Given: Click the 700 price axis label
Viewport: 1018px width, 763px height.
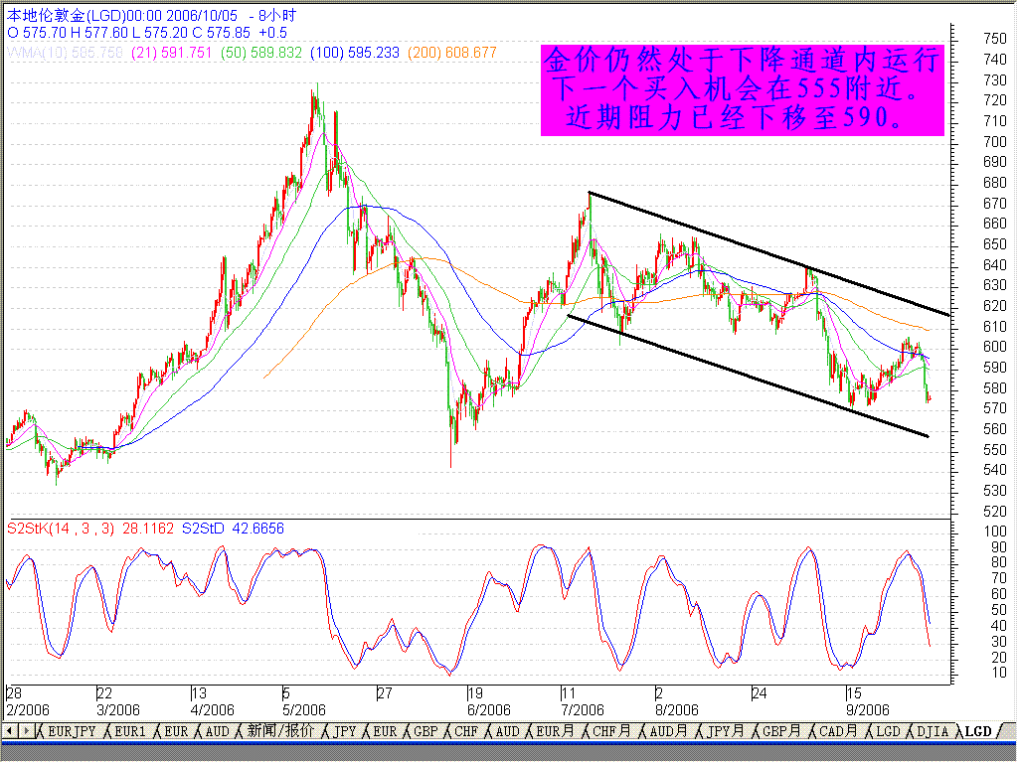Looking at the screenshot, I should (994, 141).
